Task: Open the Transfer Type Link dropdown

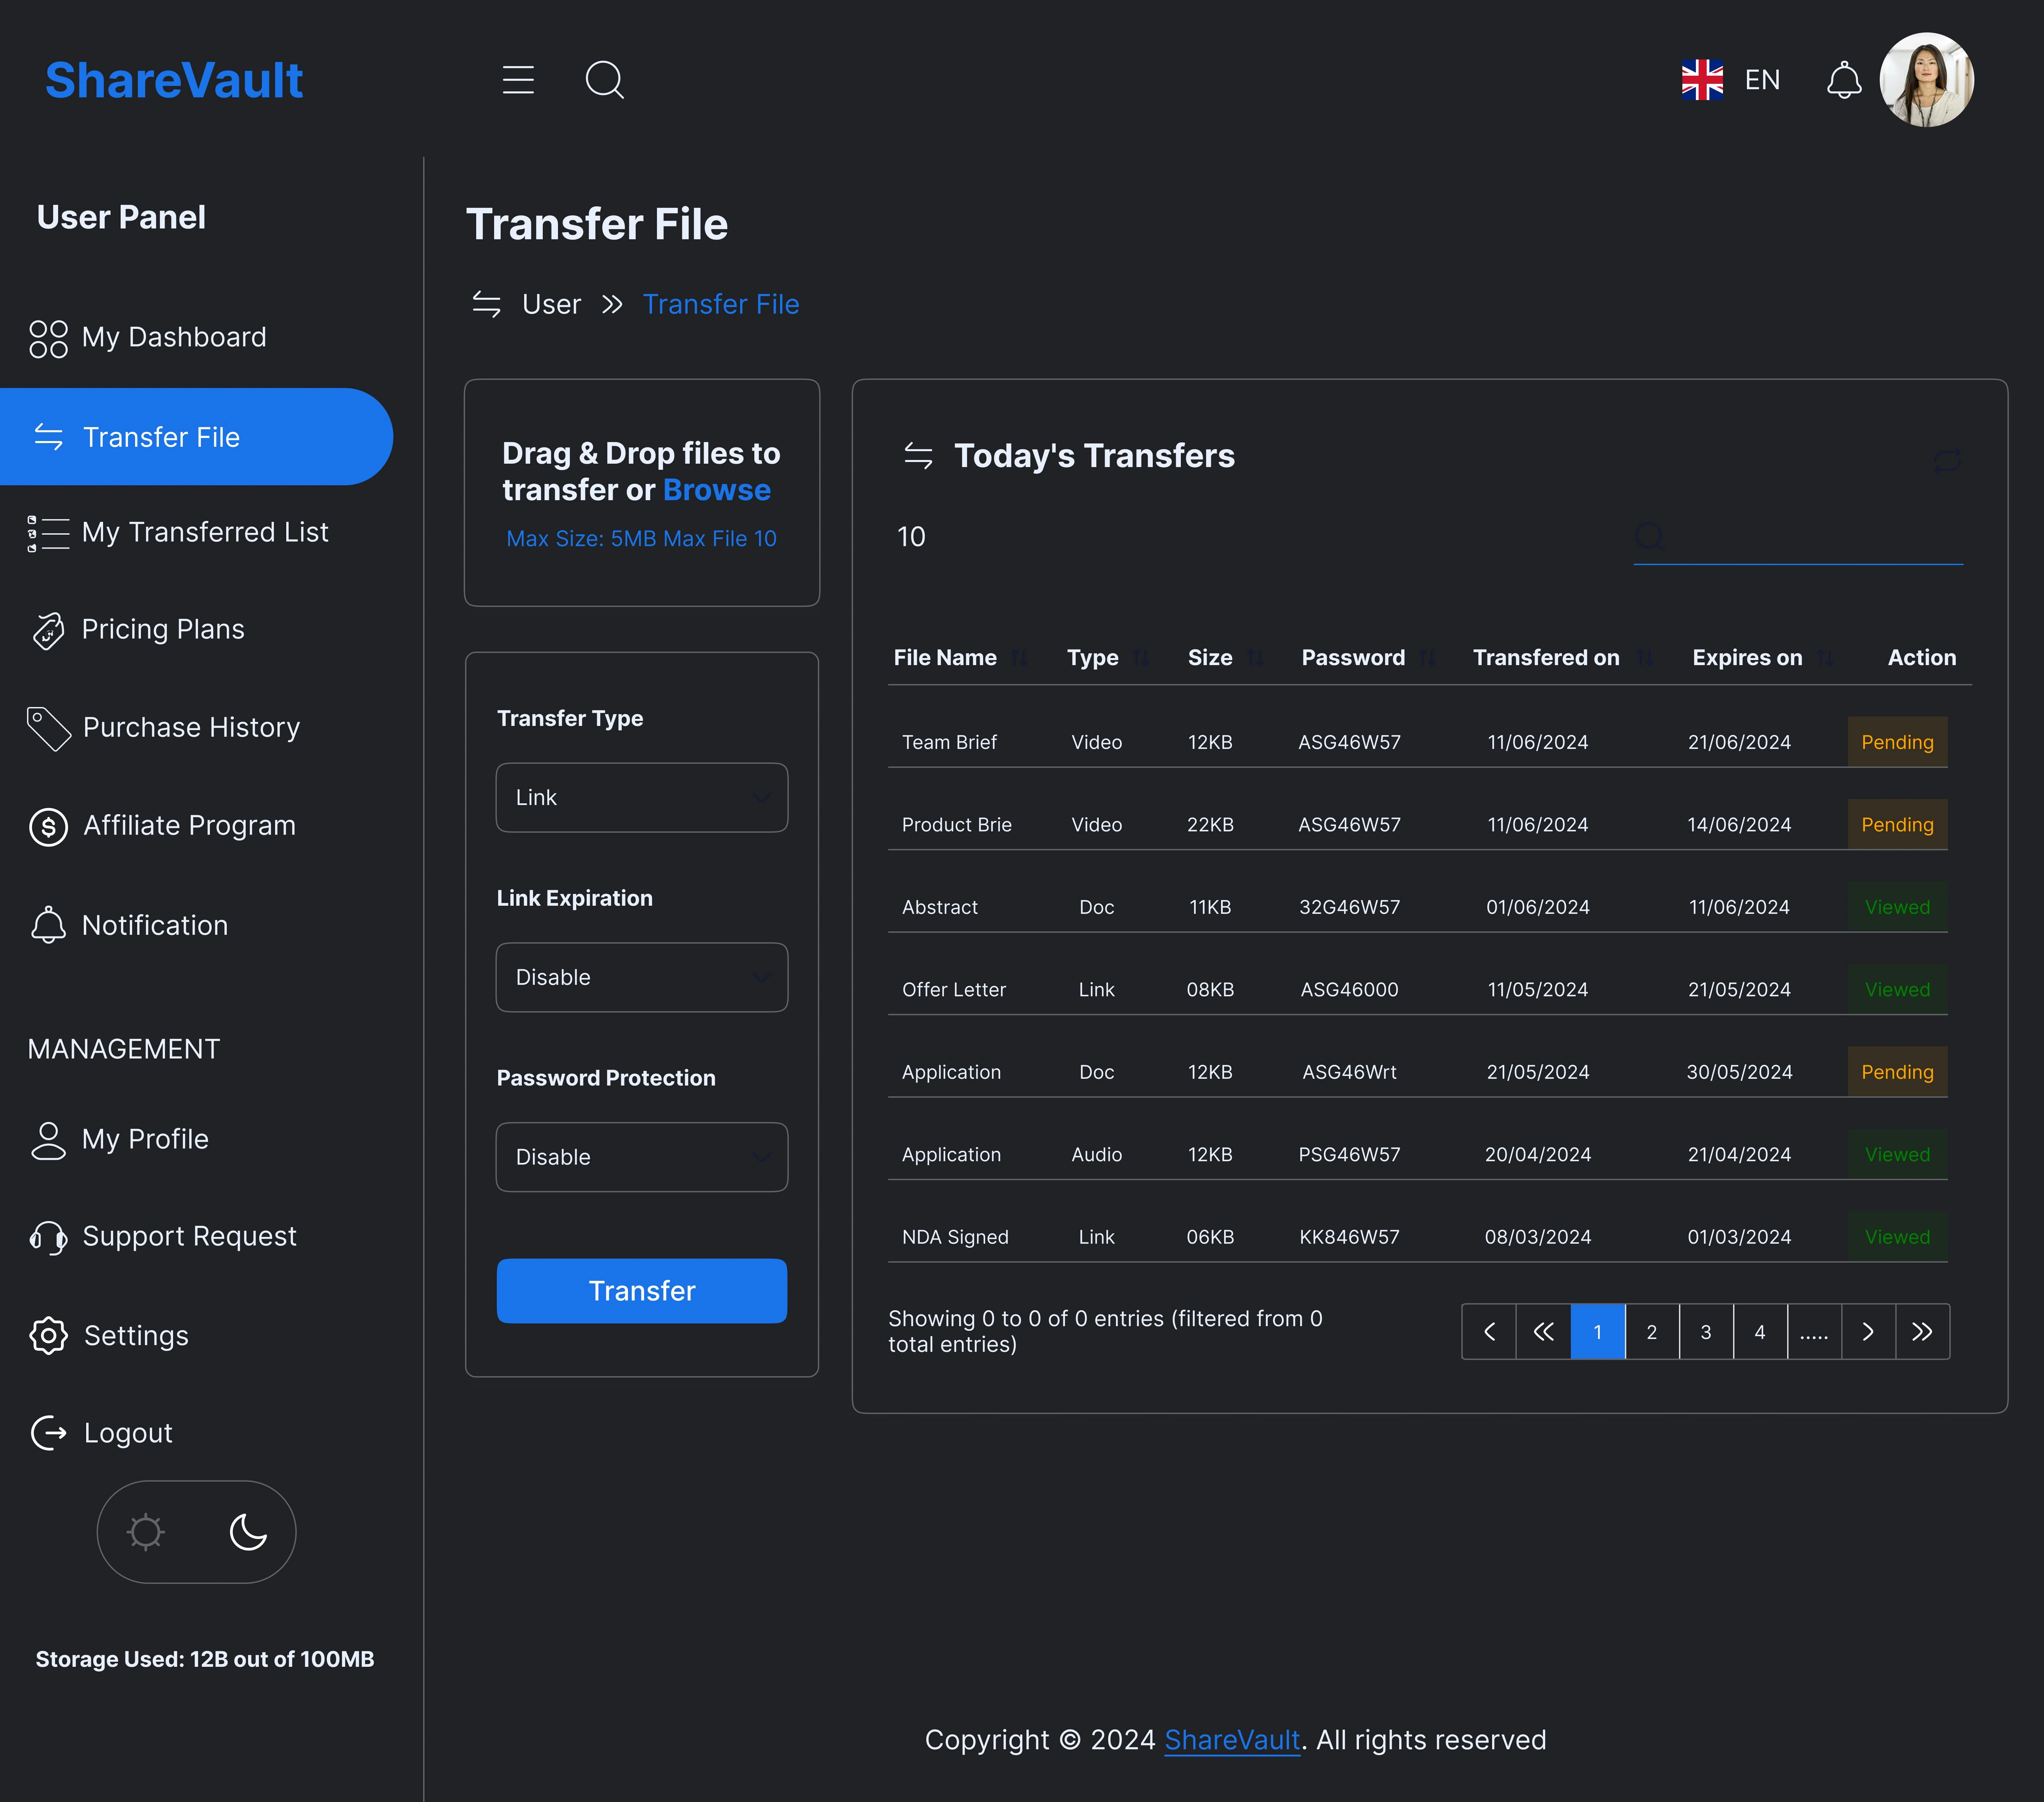Action: (642, 798)
